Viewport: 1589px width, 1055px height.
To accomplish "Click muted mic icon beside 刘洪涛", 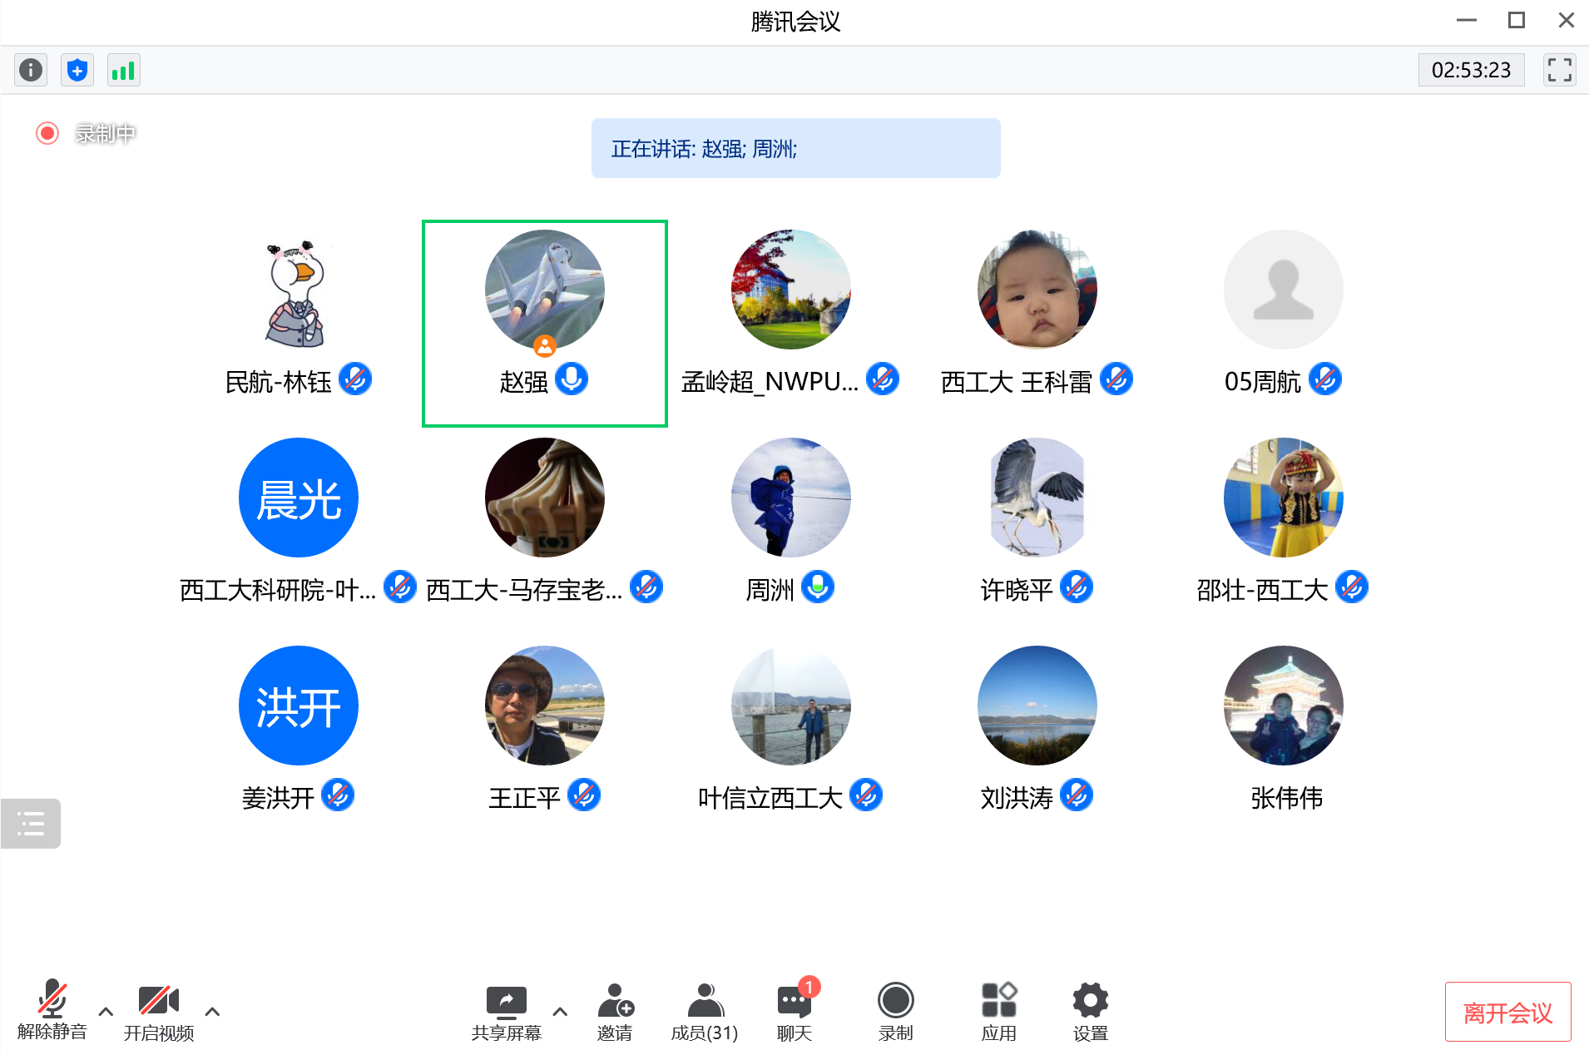I will pyautogui.click(x=1077, y=795).
